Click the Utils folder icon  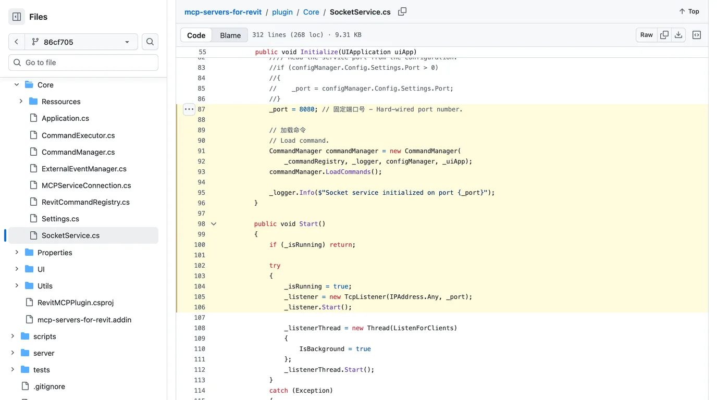pyautogui.click(x=29, y=285)
